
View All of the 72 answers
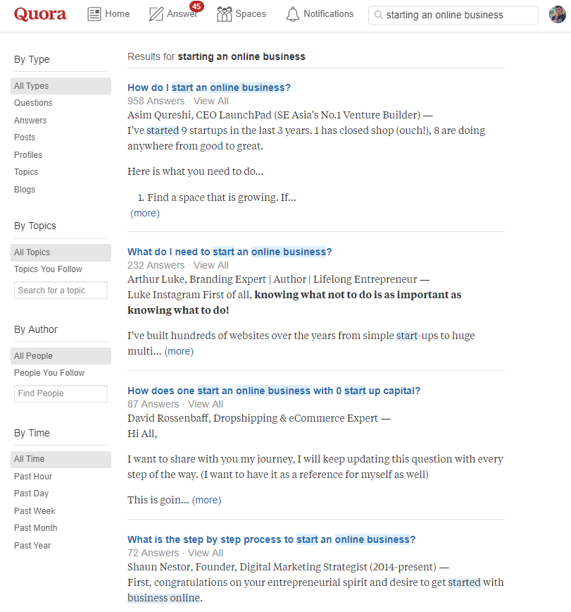[206, 553]
